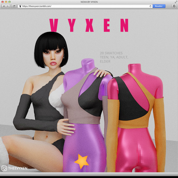Screen dimensions: 178x178
Task: Click the browser forward arrow button
Action: (x=8, y=6)
